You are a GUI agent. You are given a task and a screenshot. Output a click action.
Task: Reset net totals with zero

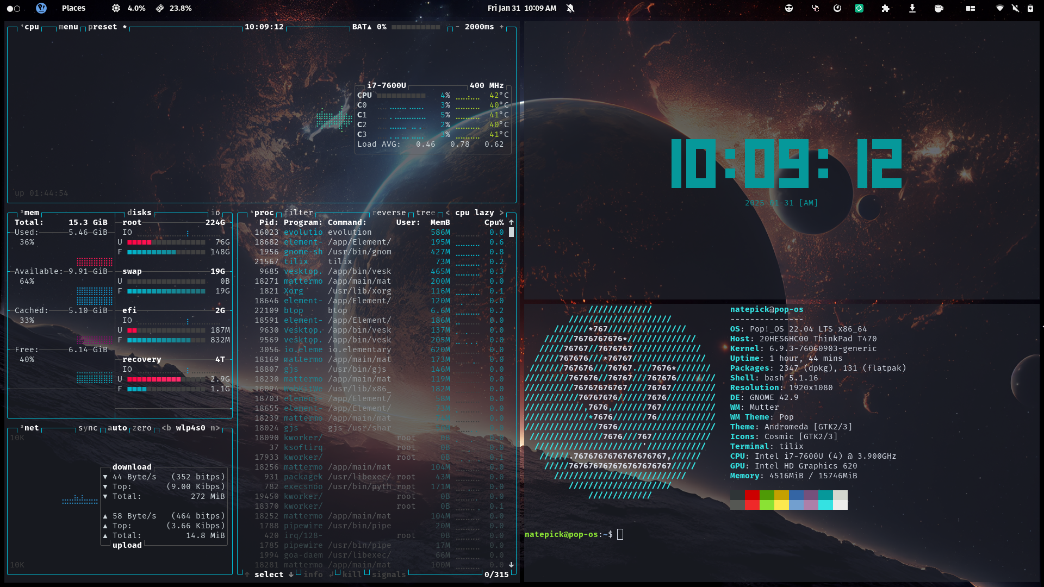tap(142, 428)
